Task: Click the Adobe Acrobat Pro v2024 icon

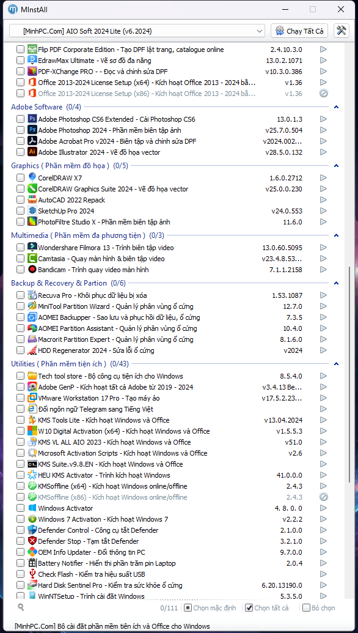Action: (32, 141)
